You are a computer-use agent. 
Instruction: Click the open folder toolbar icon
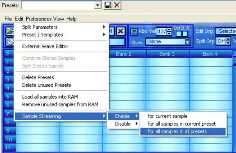(x=10, y=31)
